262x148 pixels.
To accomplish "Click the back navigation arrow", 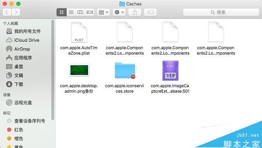I will (x=7, y=12).
